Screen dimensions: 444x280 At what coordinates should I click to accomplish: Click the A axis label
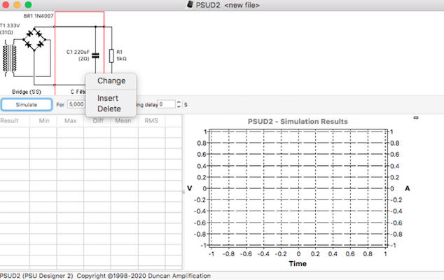coord(407,188)
